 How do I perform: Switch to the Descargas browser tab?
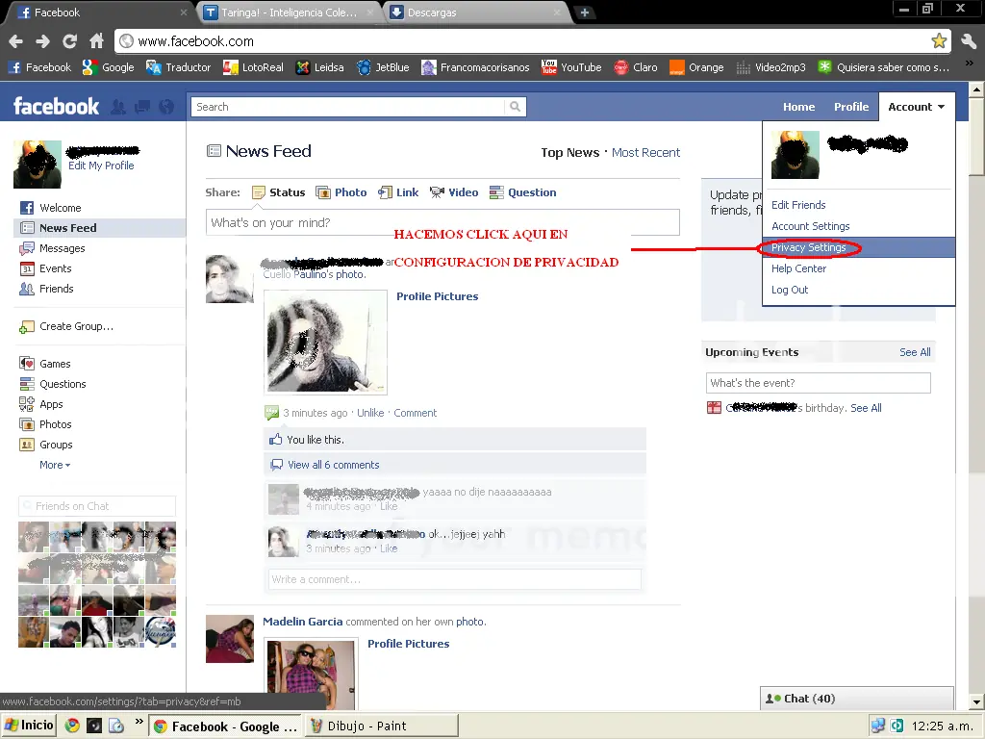pyautogui.click(x=476, y=13)
